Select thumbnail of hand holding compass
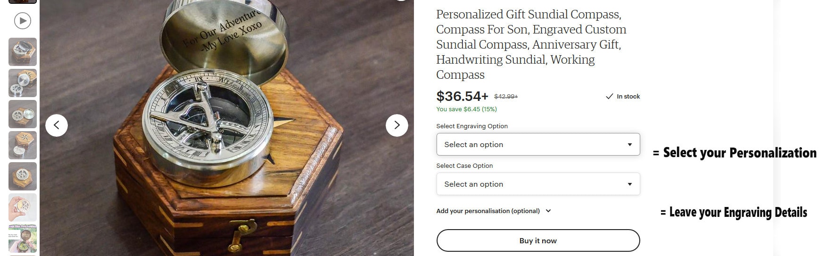Viewport: 826px width, 256px height. click(x=23, y=207)
